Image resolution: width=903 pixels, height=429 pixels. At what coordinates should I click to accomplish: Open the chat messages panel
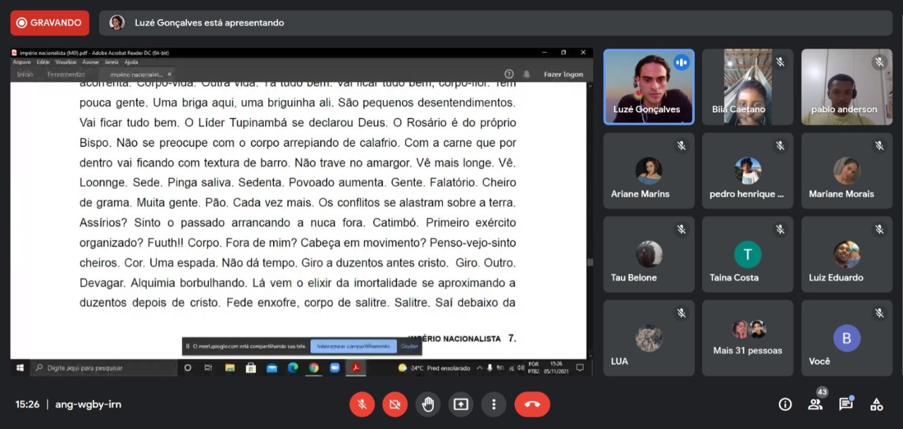(846, 404)
